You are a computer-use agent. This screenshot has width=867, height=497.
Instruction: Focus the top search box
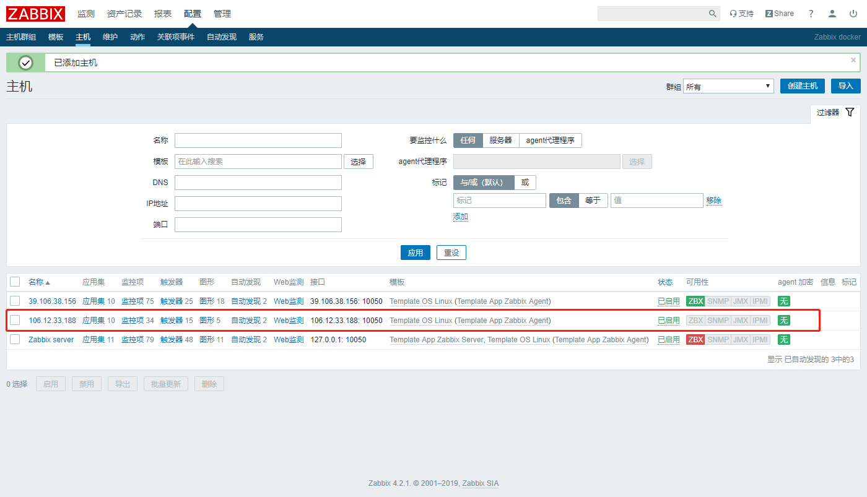pyautogui.click(x=653, y=14)
